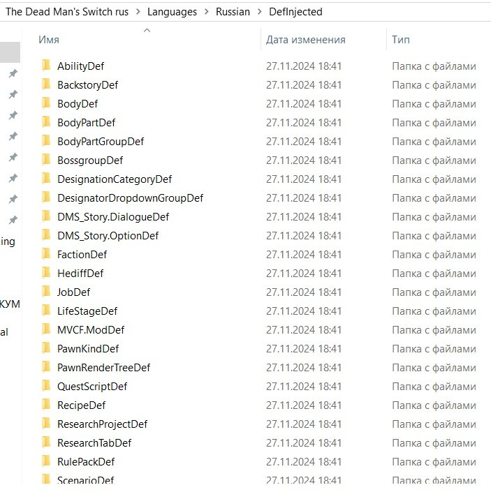This screenshot has height=492, width=491.
Task: Expand breadcrumb chevron after Languages
Action: [206, 12]
